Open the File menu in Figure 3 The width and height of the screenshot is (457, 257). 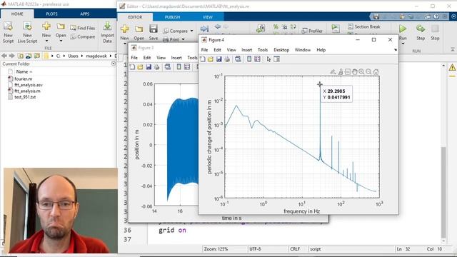(134, 58)
